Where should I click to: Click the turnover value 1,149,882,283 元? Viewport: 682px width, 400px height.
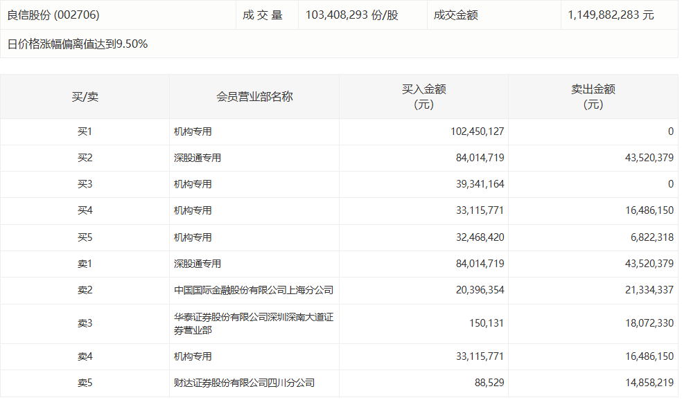[x=611, y=15]
